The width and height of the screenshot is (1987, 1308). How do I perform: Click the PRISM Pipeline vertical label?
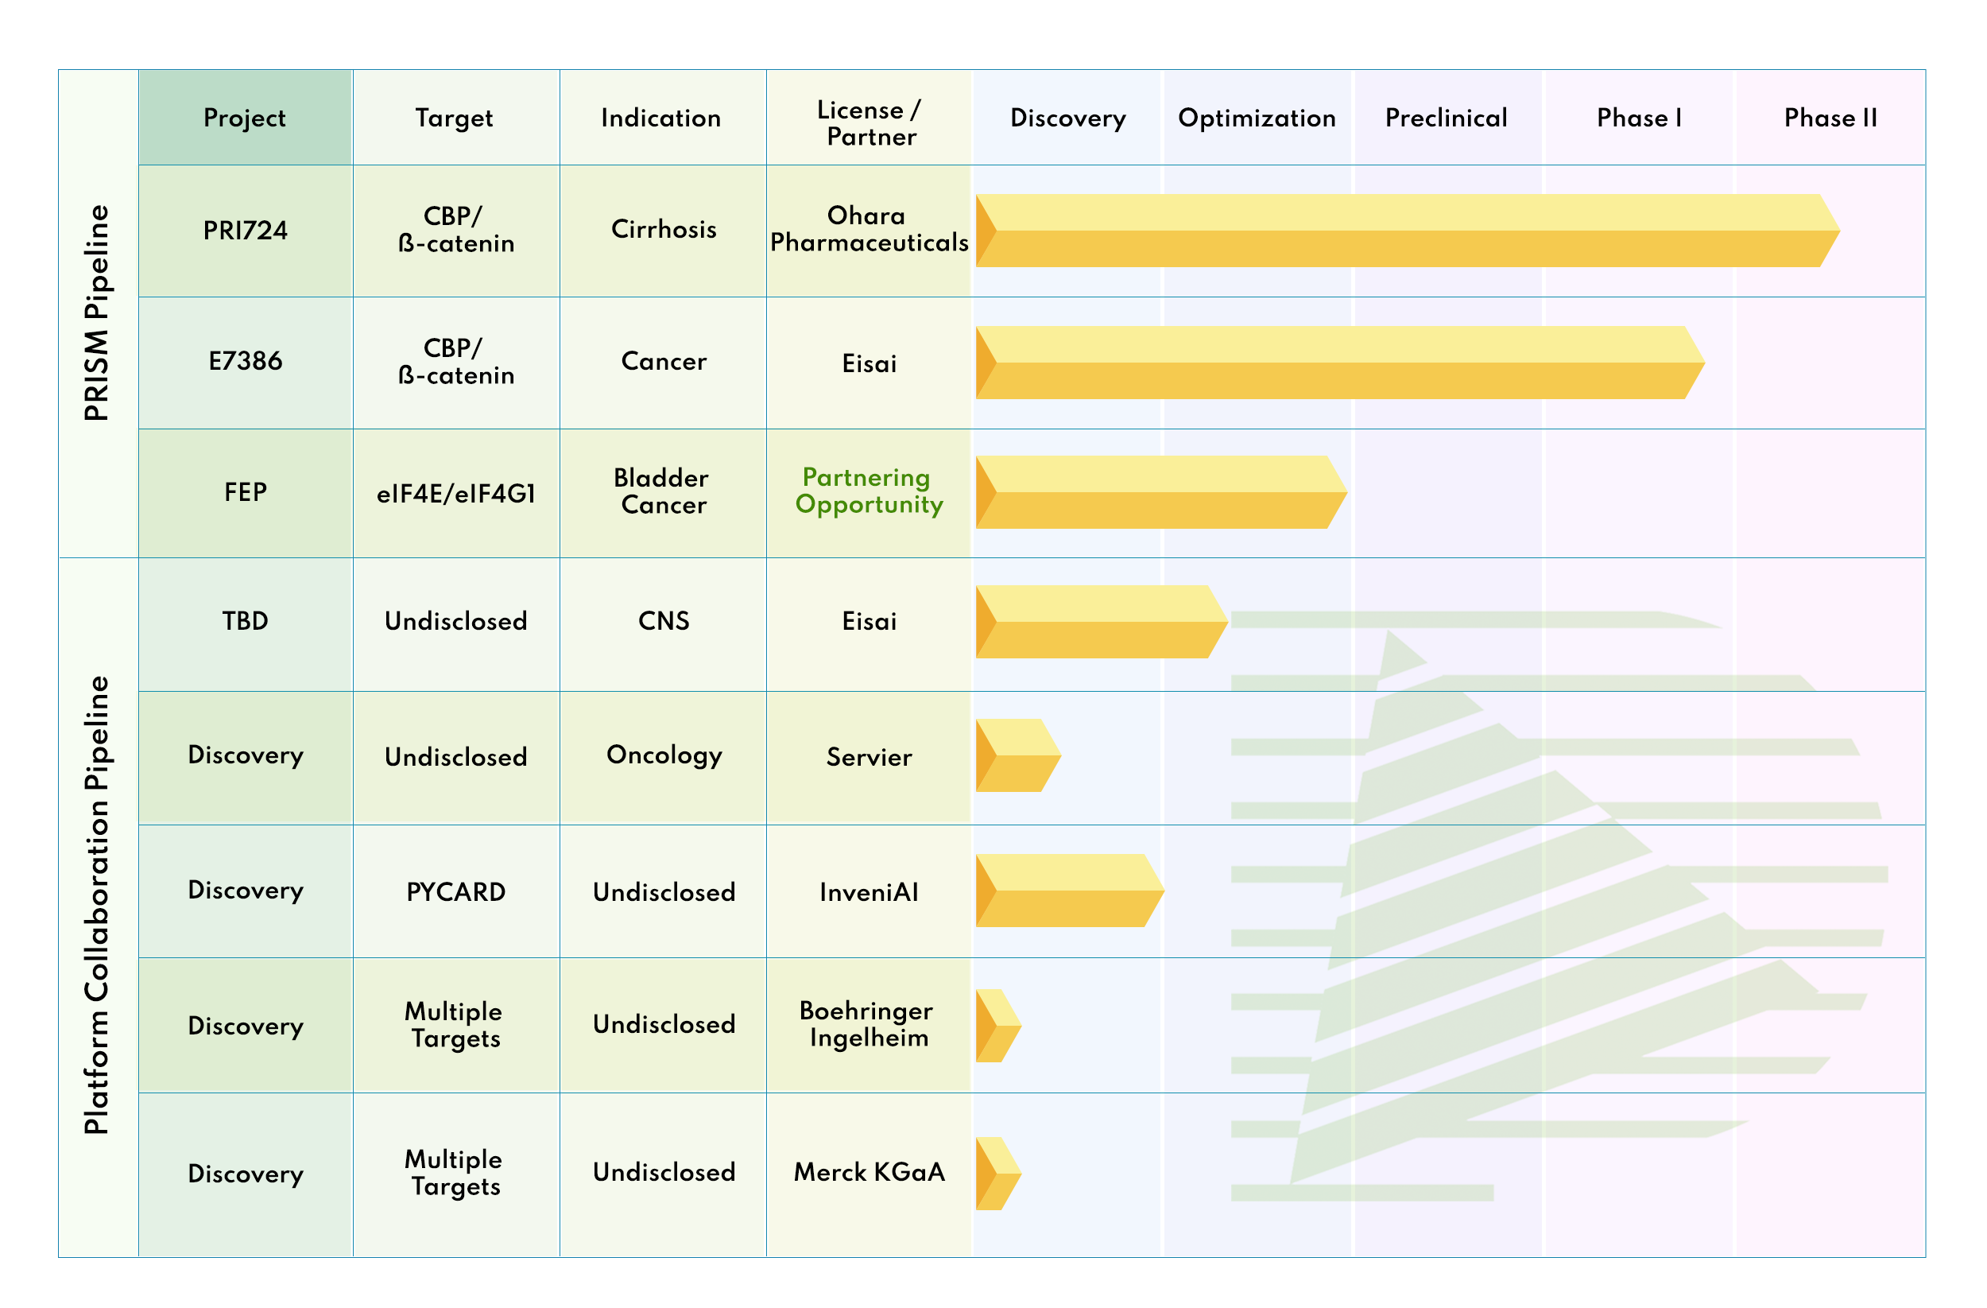click(x=97, y=313)
